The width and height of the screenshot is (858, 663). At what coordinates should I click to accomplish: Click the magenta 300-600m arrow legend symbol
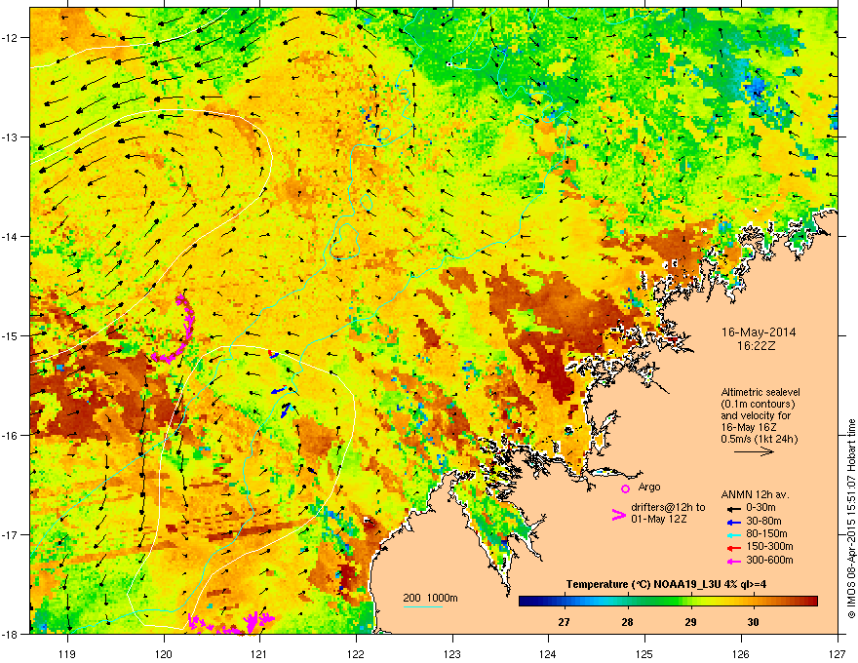734,561
